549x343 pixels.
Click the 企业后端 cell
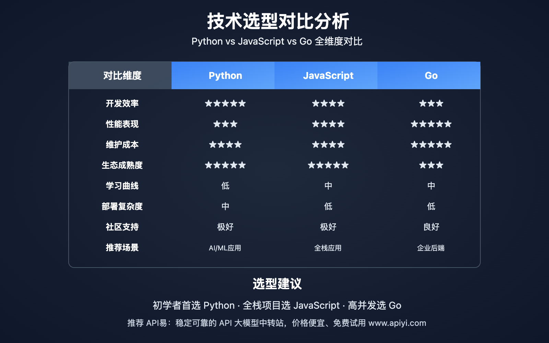click(x=431, y=248)
